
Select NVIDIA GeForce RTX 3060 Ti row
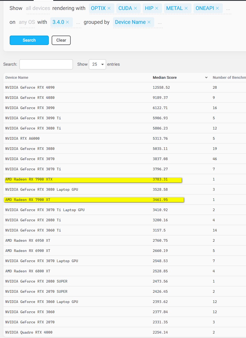33,230
